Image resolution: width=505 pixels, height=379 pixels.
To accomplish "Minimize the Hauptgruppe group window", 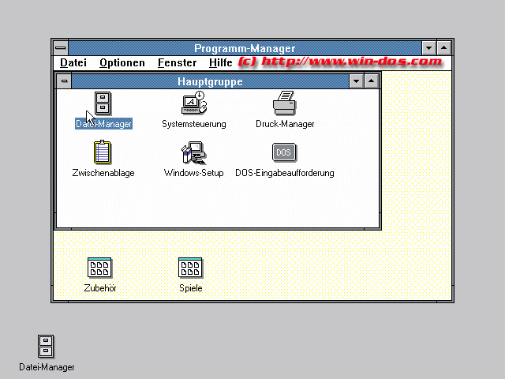I will pyautogui.click(x=357, y=81).
